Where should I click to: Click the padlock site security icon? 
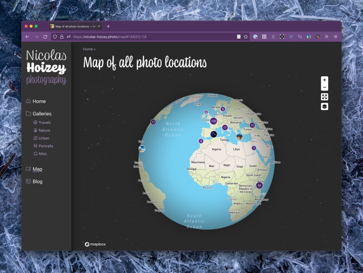62,37
